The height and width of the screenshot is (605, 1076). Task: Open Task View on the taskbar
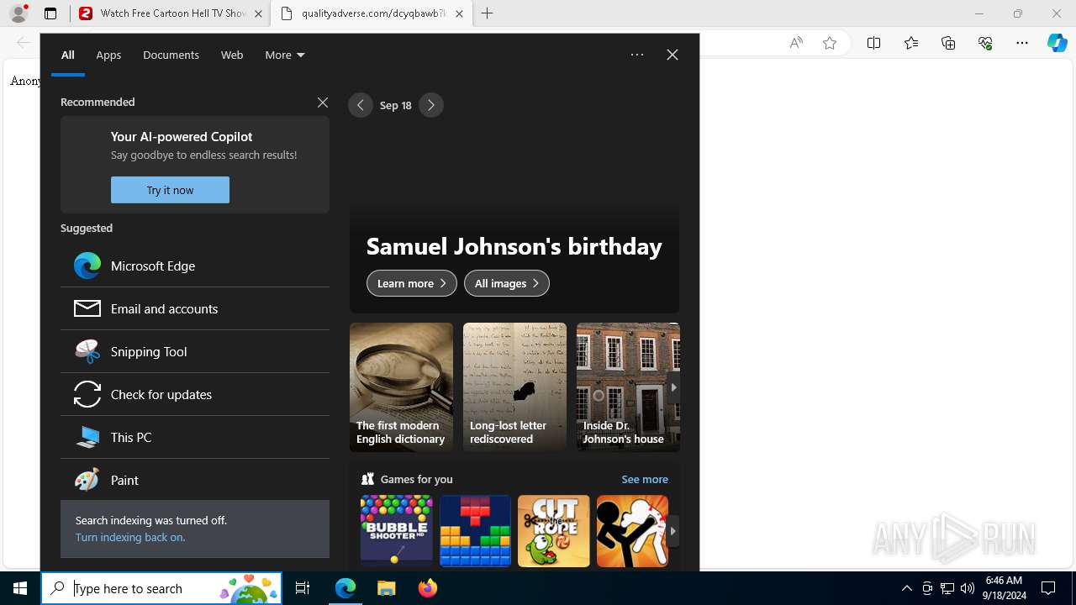303,588
